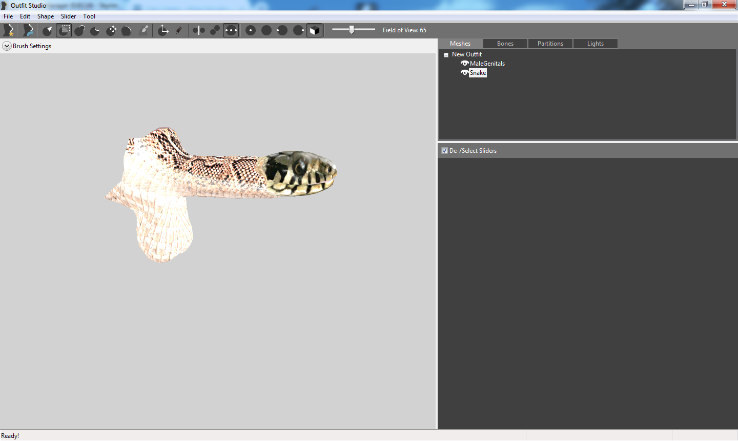Image resolution: width=738 pixels, height=441 pixels.
Task: Hide the MaleGenitals mesh via eye icon
Action: point(464,64)
